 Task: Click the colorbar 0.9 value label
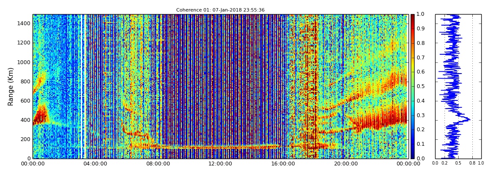pyautogui.click(x=420, y=29)
